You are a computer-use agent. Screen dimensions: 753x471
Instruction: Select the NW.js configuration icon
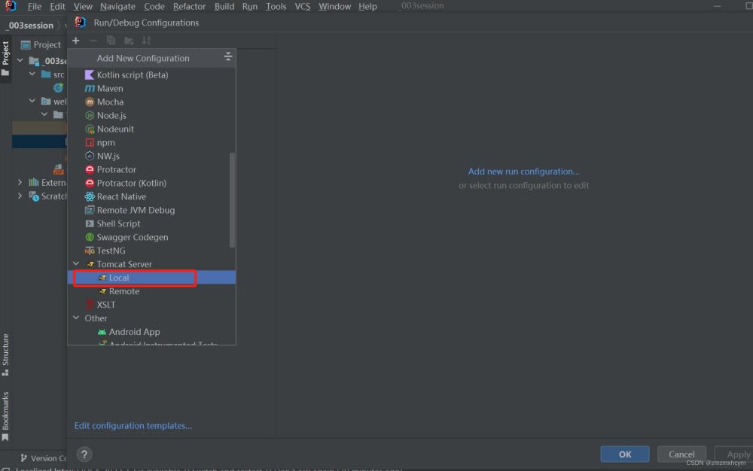click(x=90, y=156)
